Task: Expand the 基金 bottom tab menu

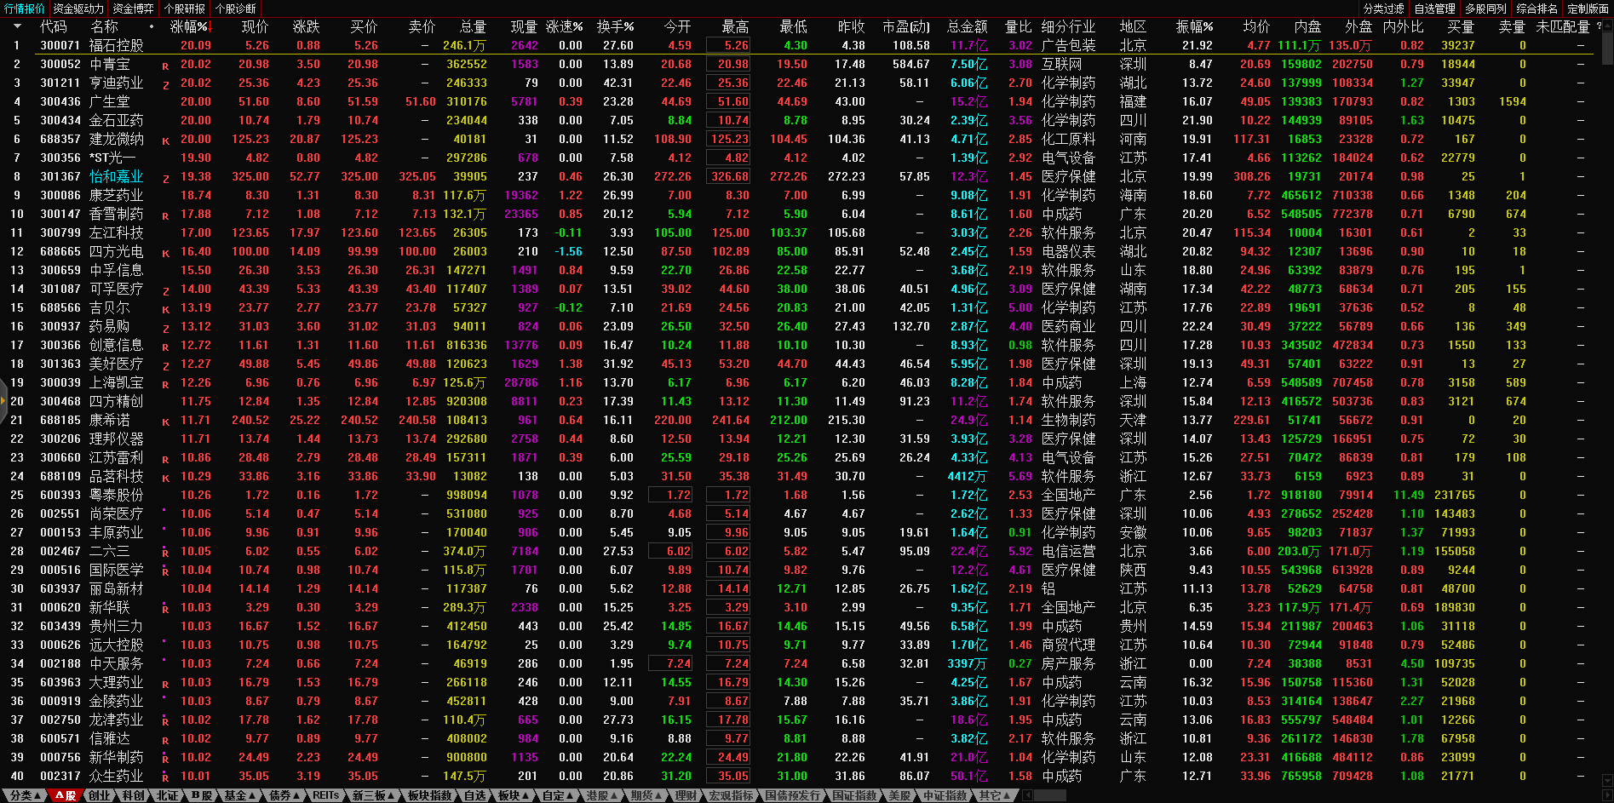Action: (x=239, y=795)
